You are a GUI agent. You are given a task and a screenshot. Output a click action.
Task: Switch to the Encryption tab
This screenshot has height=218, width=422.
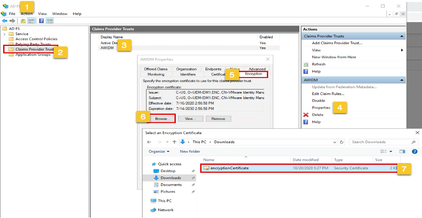tap(253, 74)
